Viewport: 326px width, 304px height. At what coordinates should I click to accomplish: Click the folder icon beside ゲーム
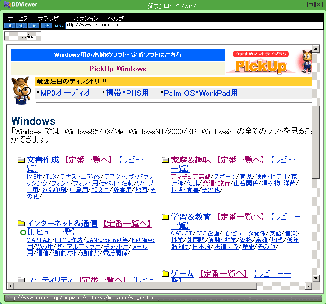point(165,273)
